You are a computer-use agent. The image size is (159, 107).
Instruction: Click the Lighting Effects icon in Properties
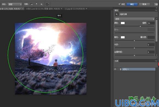pyautogui.click(x=117, y=14)
